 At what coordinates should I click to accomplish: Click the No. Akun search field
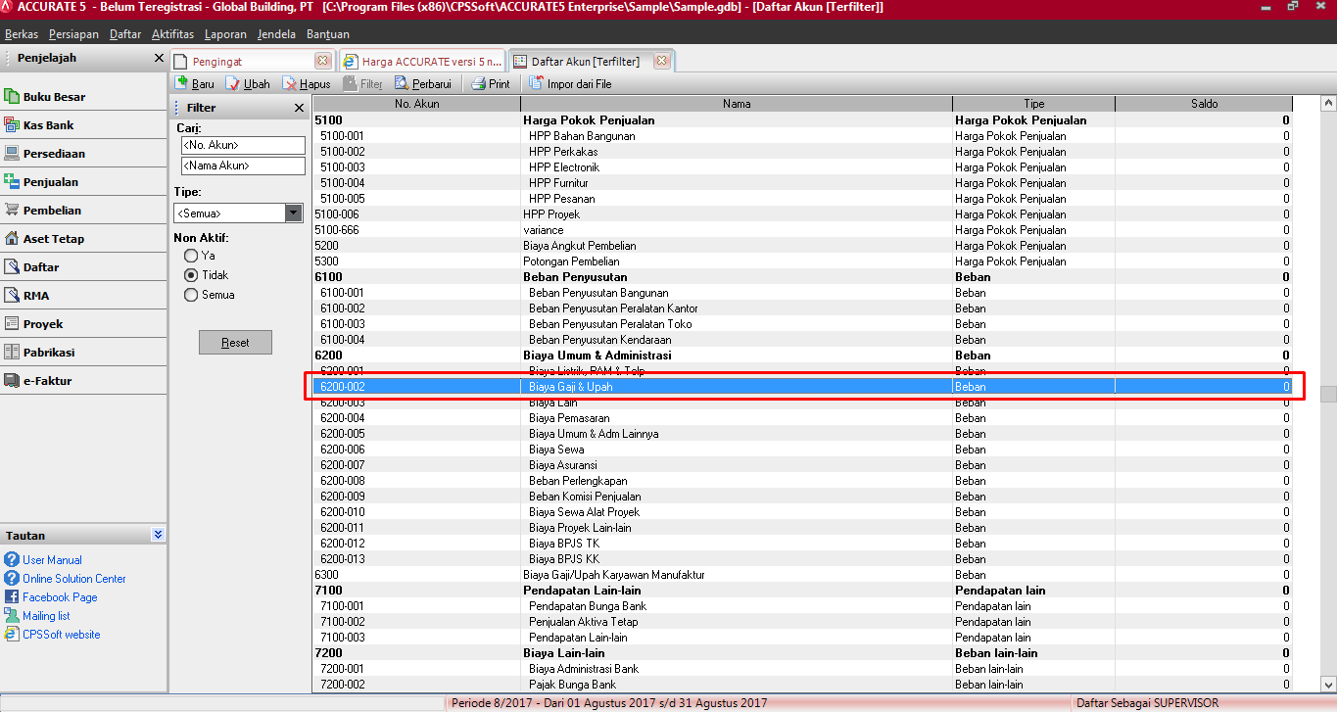(x=243, y=145)
